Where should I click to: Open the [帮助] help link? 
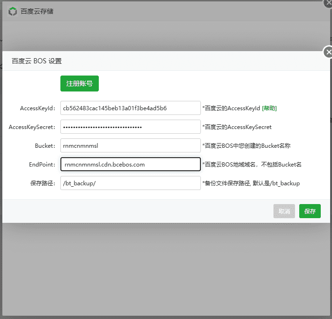(x=269, y=108)
